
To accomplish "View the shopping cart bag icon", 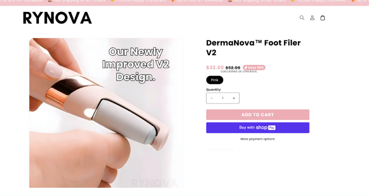I will [323, 17].
